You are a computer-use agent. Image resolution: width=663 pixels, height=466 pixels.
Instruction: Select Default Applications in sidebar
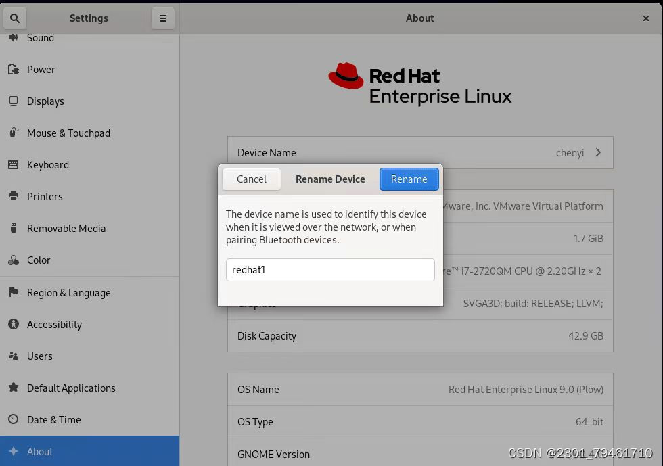(89, 388)
